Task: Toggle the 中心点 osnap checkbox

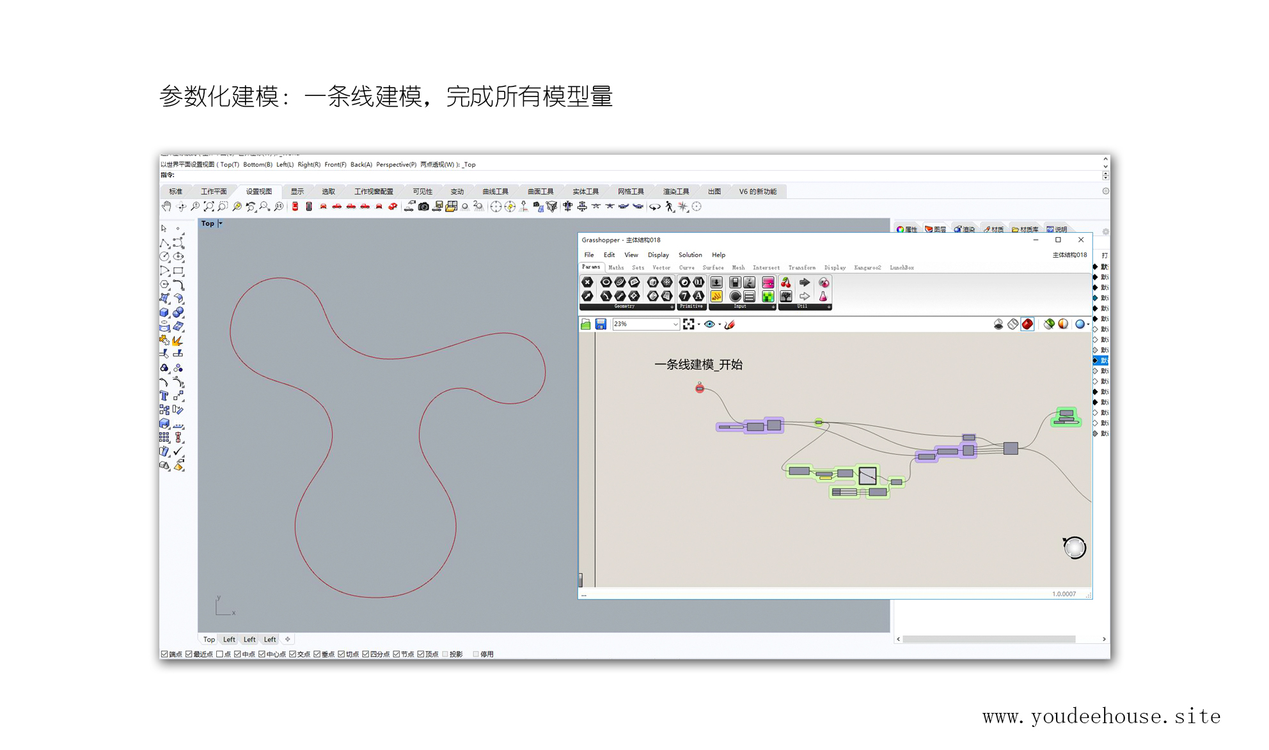Action: 262,654
